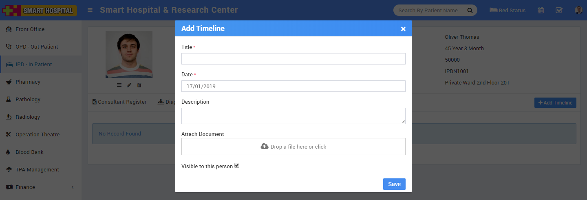Uncheck Visible to this person checkbox
Viewport: 587px width, 200px height.
tap(237, 166)
